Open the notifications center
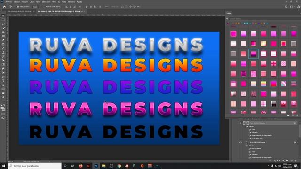The width and height of the screenshot is (301, 169). pos(296,166)
